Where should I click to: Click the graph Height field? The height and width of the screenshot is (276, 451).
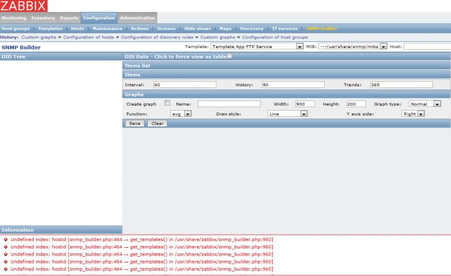pos(356,104)
